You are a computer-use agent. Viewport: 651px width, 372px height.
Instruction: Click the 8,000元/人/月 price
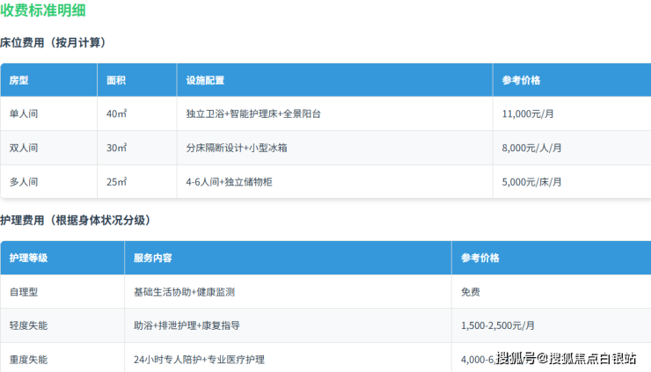point(531,148)
